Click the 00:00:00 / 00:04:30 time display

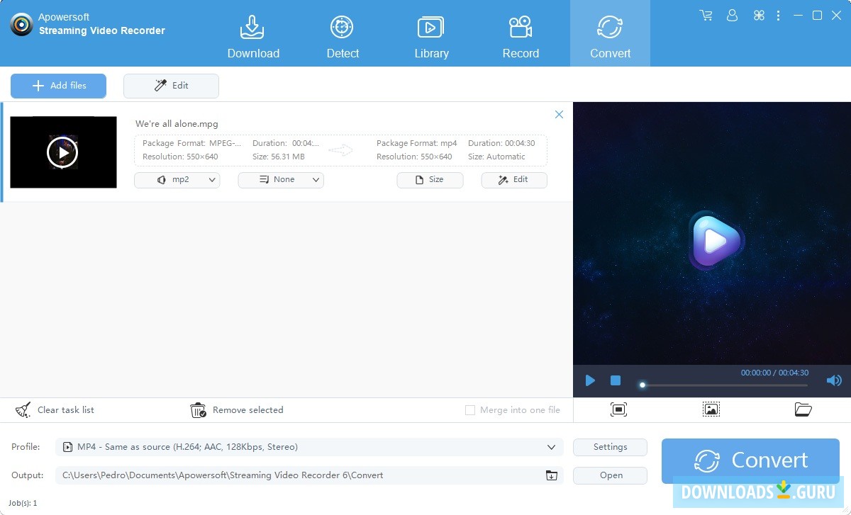(774, 373)
